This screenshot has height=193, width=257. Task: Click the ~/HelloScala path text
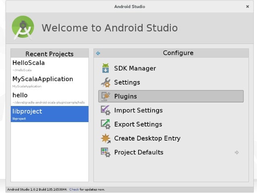click(22, 70)
